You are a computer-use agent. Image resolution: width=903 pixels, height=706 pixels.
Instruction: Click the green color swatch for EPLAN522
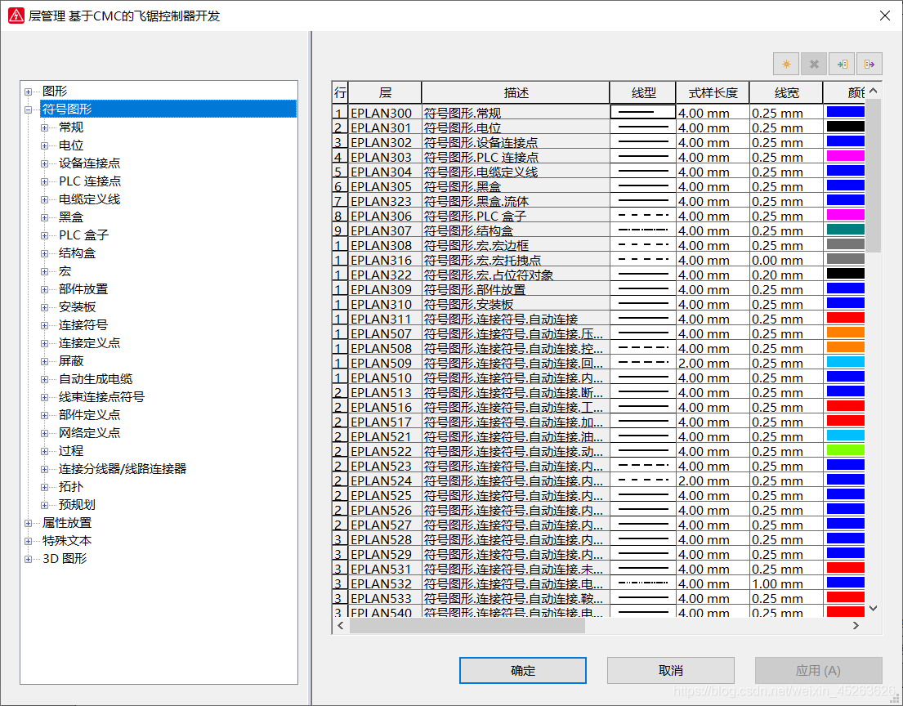[845, 451]
